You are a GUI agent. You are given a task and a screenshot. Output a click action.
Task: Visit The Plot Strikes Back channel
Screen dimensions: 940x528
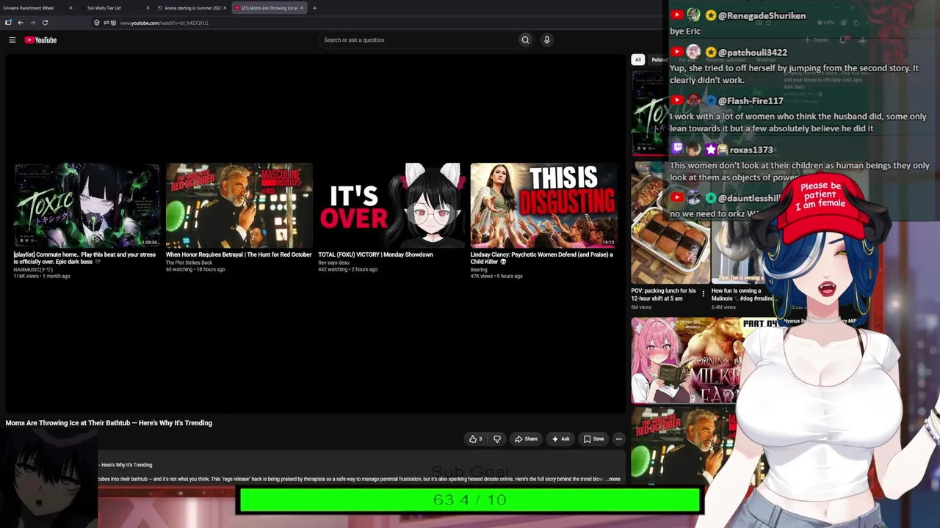pos(189,263)
